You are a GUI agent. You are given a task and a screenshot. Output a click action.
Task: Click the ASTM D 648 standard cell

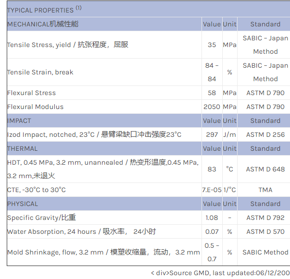click(265, 169)
